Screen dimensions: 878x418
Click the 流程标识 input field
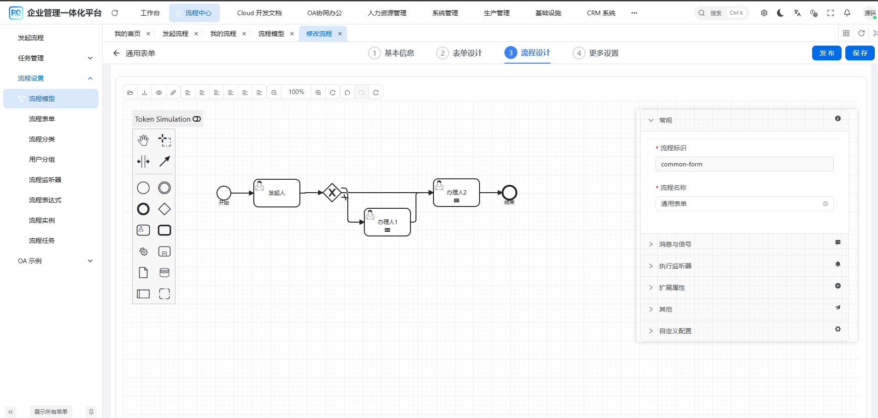(x=744, y=164)
